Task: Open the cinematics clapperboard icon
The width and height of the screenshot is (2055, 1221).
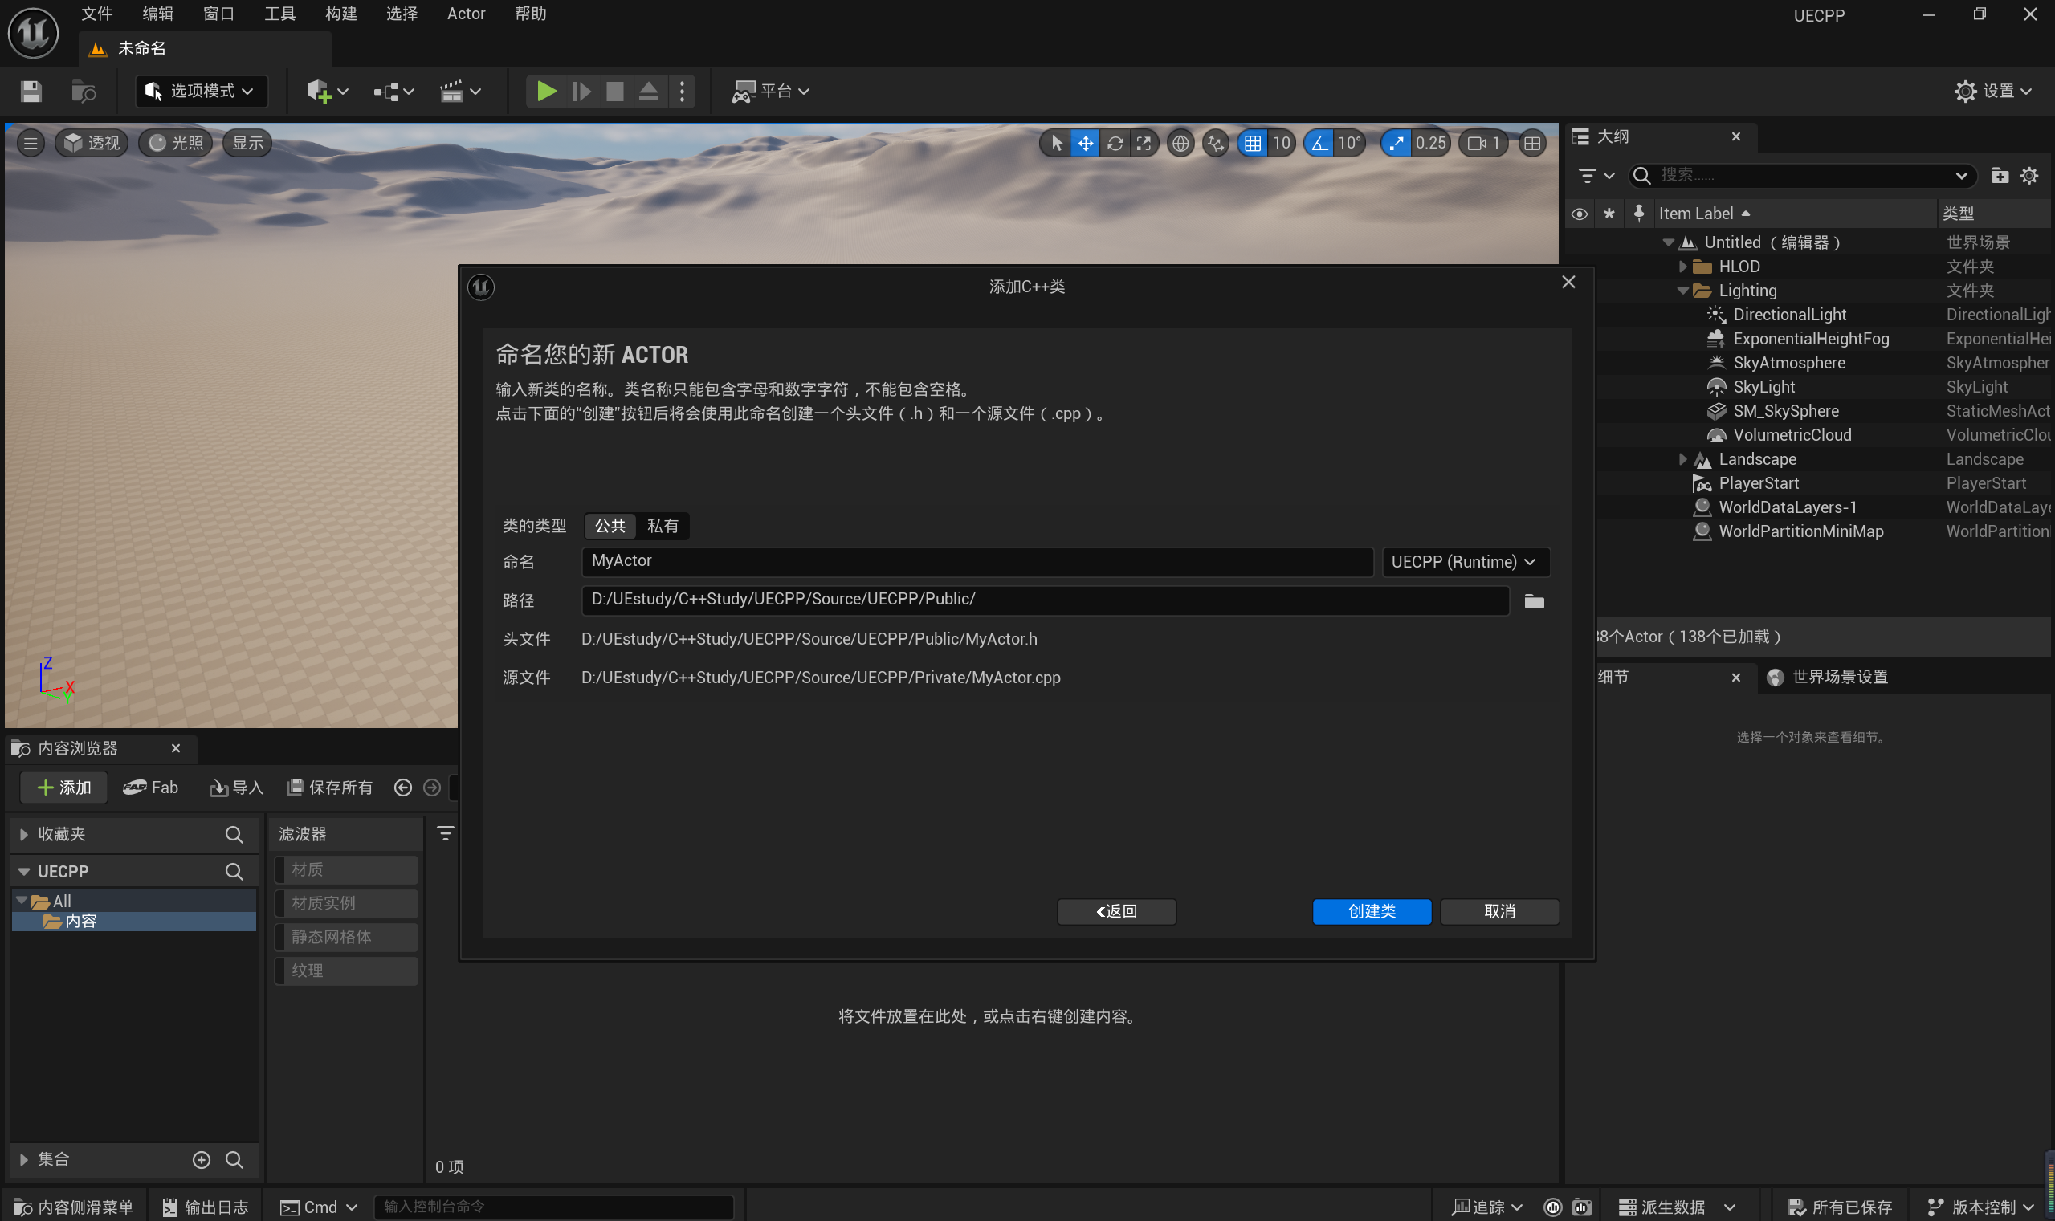Action: point(451,91)
